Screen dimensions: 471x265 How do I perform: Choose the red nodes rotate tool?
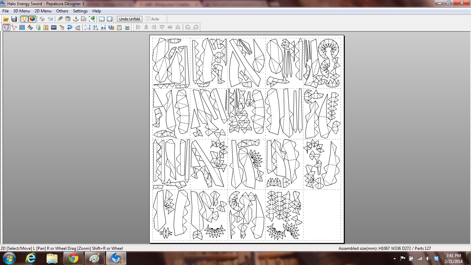click(14, 28)
